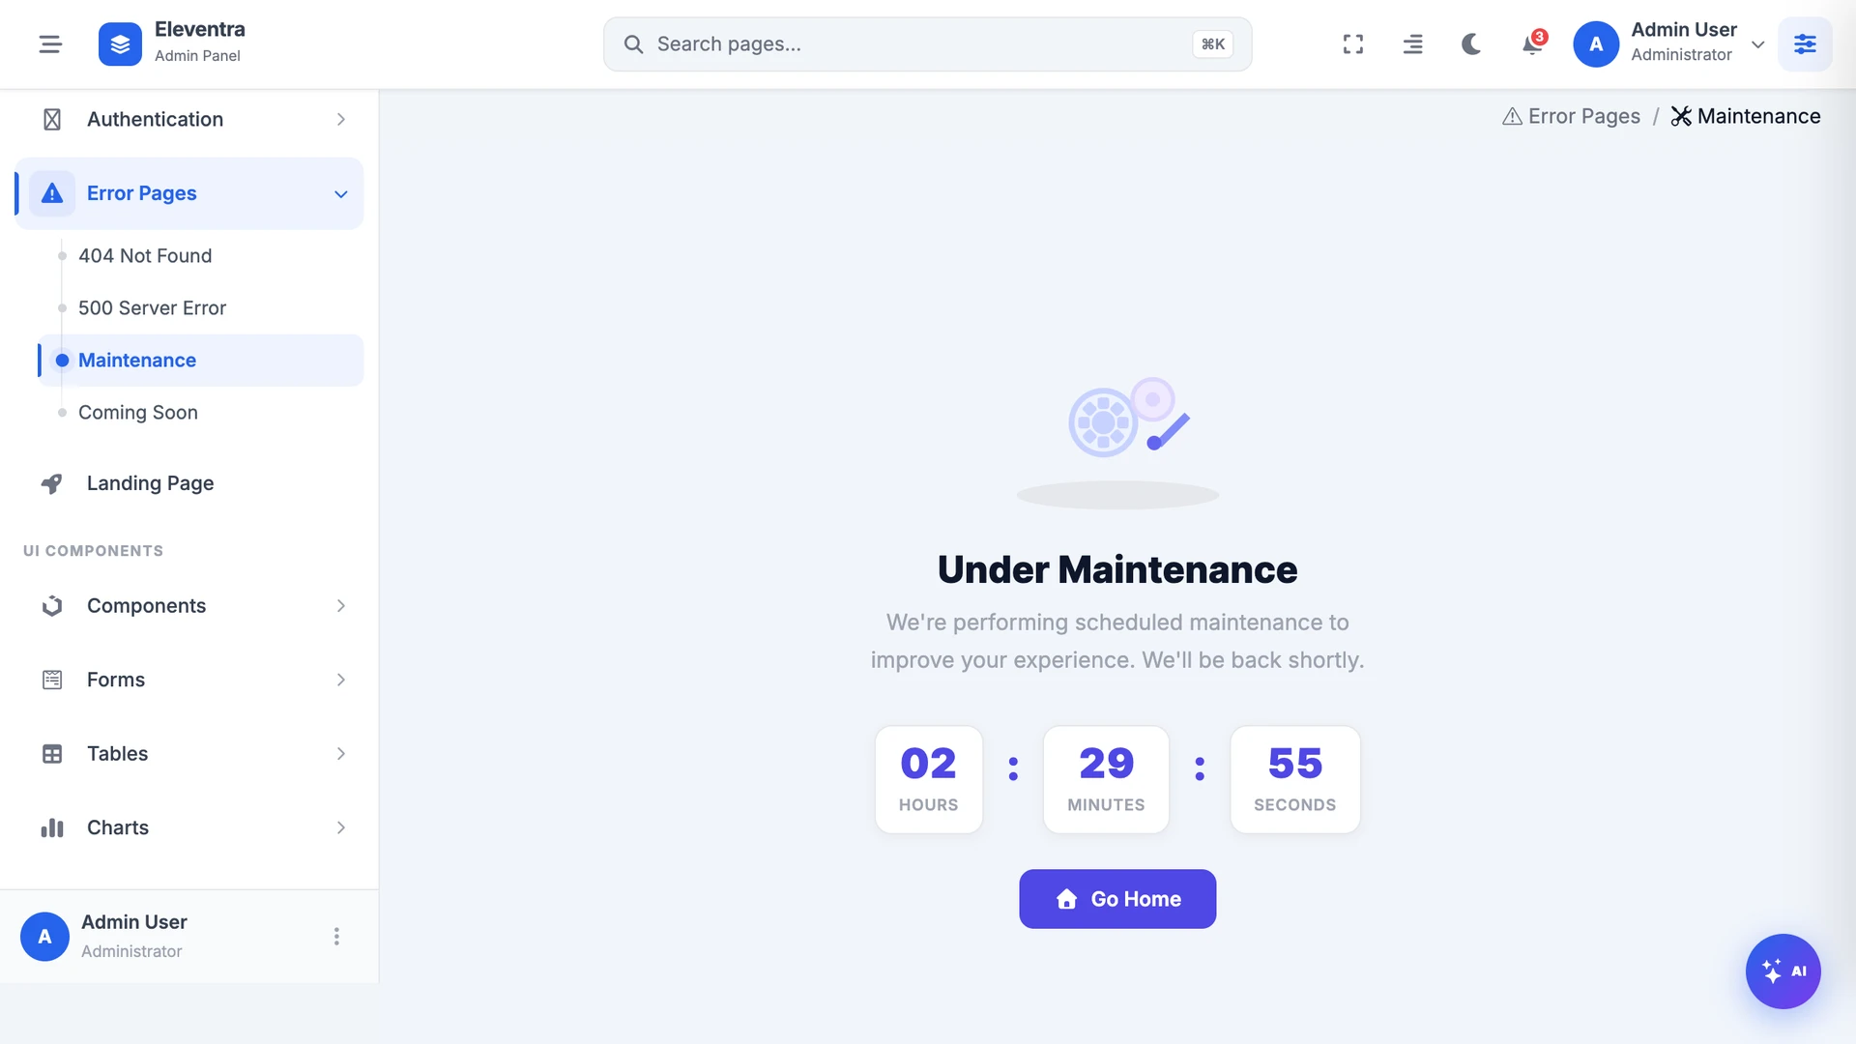Click the Components hexagon icon

[52, 606]
